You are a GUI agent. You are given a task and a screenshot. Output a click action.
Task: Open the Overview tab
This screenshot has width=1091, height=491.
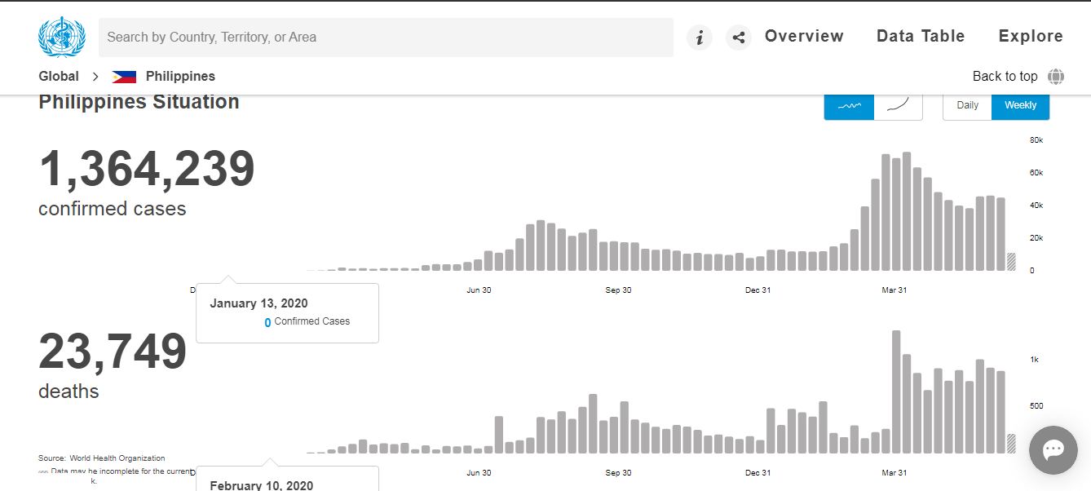point(804,37)
